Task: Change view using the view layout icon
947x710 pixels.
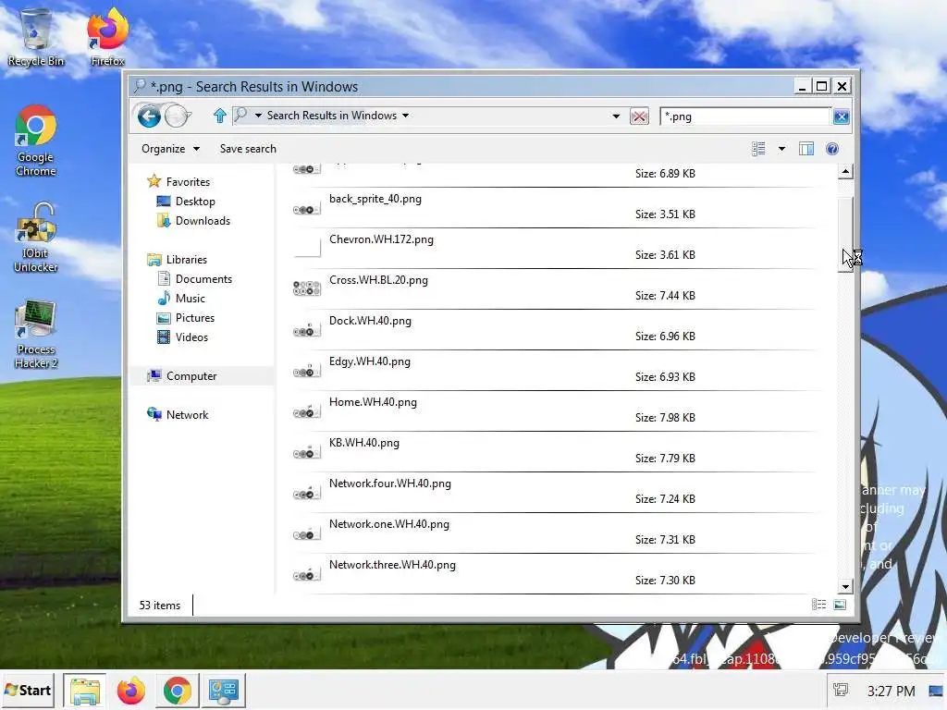Action: coord(758,149)
